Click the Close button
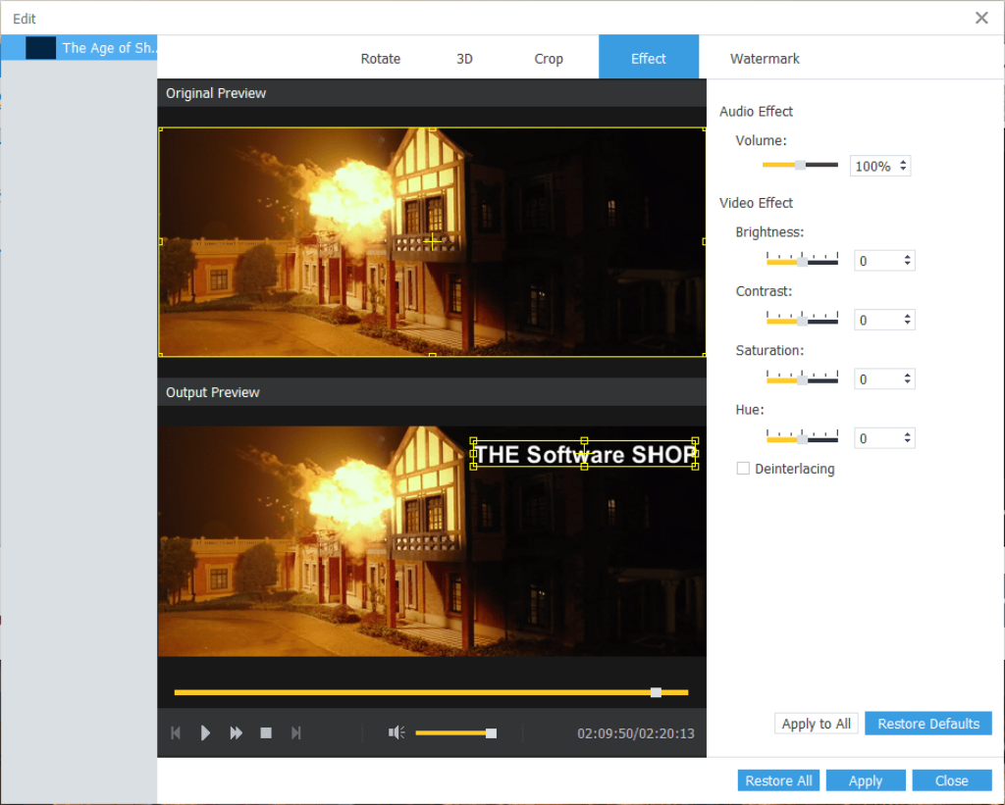 951,780
